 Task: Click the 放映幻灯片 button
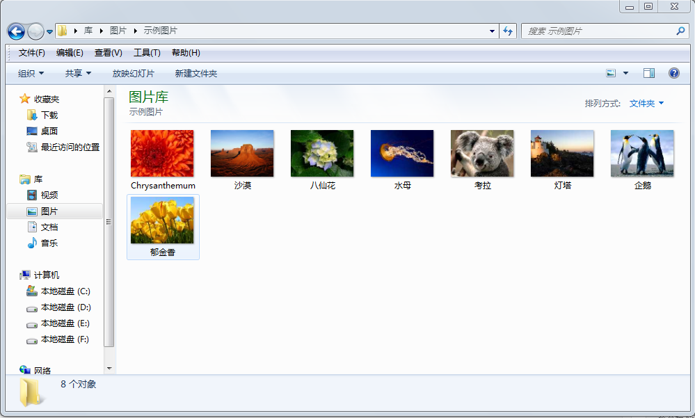click(134, 74)
